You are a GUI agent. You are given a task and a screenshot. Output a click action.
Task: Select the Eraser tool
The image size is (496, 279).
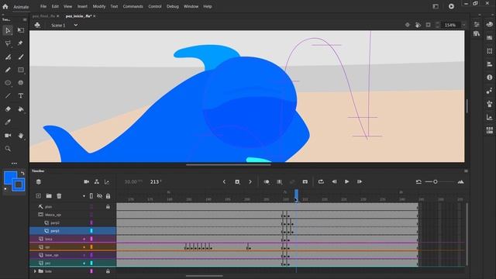coord(8,109)
